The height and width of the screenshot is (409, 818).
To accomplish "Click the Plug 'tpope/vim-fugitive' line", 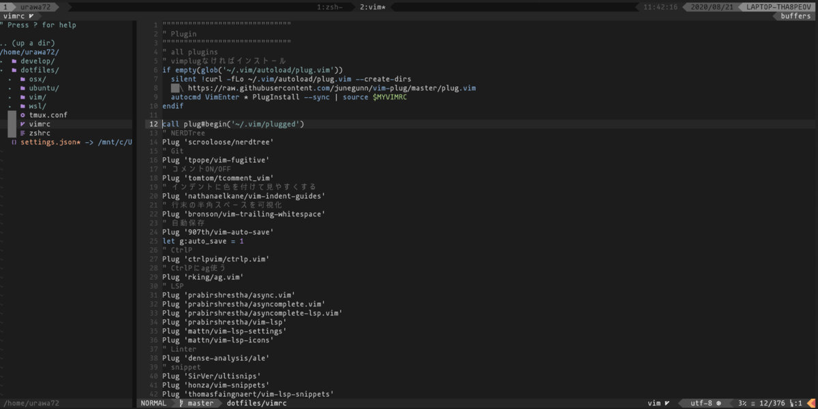I will coord(215,161).
